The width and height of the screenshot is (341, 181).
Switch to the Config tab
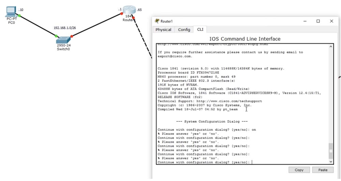(x=184, y=30)
